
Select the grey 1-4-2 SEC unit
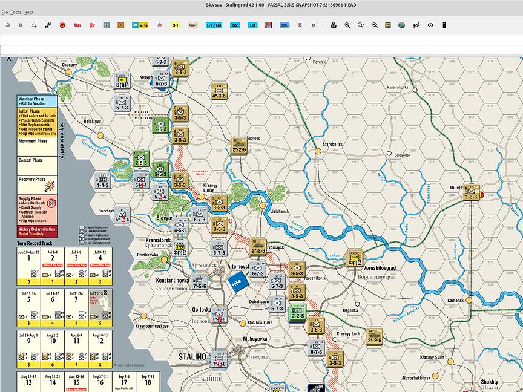click(x=102, y=181)
